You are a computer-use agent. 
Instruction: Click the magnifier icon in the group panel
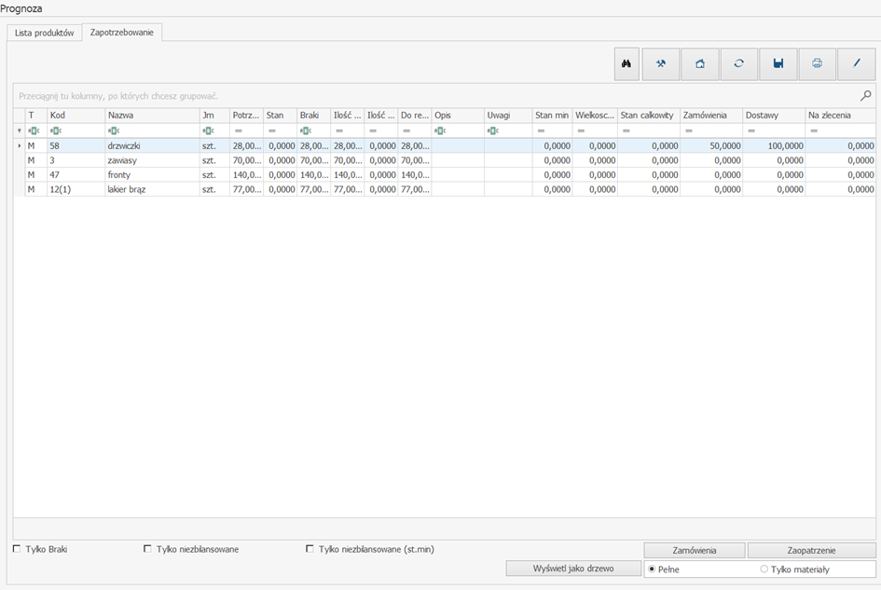(x=865, y=95)
